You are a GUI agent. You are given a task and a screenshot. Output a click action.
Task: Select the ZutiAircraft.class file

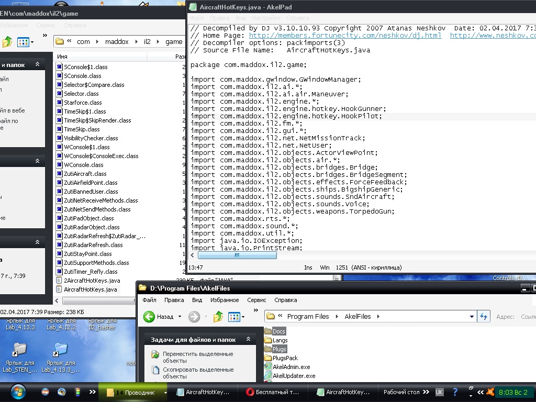click(85, 174)
